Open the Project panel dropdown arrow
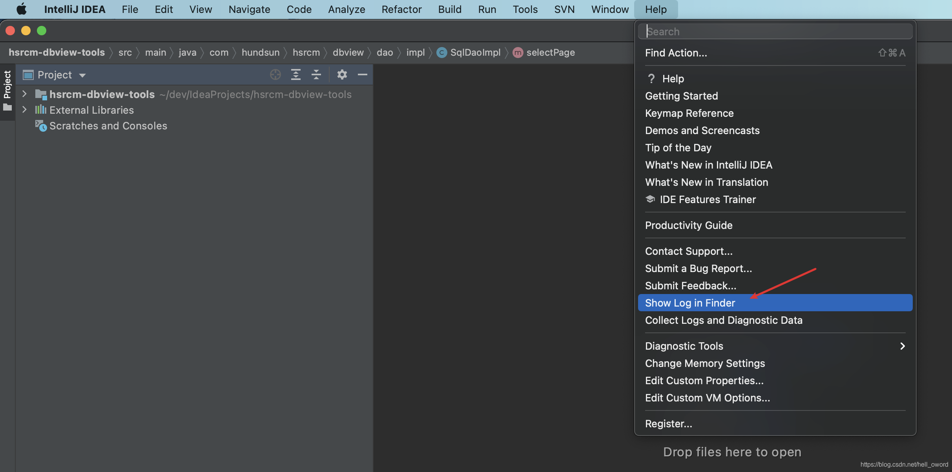952x472 pixels. (81, 74)
